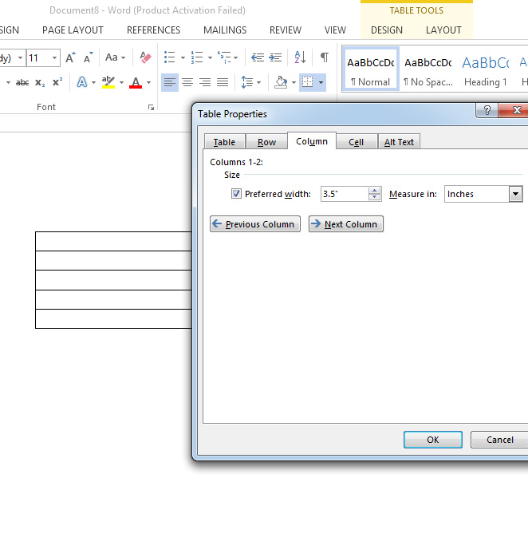Go to Previous Column
Viewport: 528px width, 549px height.
(x=255, y=223)
